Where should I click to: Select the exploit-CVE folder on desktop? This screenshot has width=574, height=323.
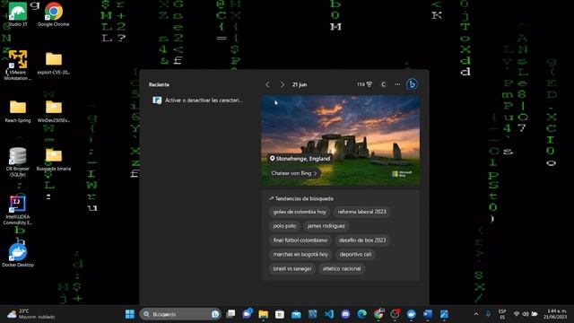(54, 63)
